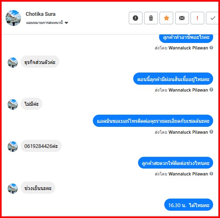Screen dimensions: 220x218
Task: Mark conversation done with the checkmark
Action: (213, 18)
